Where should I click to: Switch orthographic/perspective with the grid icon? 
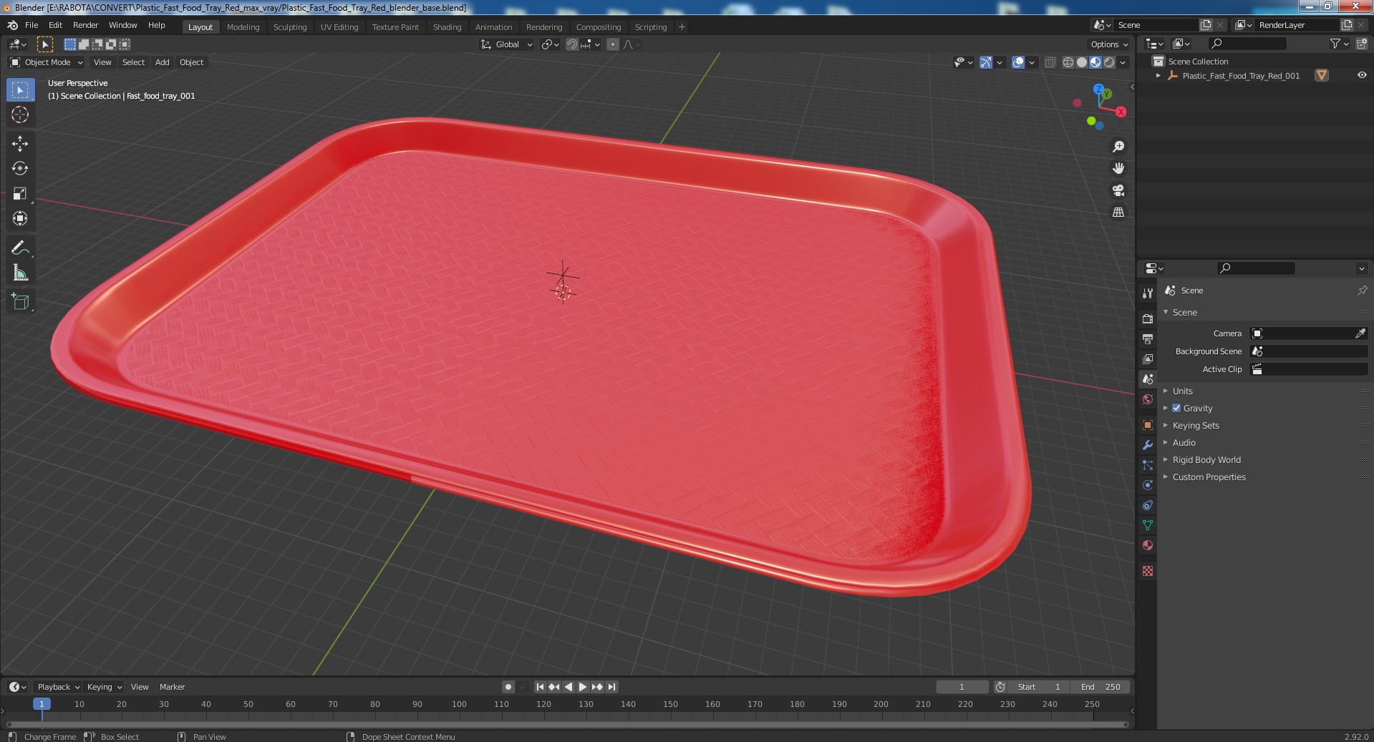1118,213
